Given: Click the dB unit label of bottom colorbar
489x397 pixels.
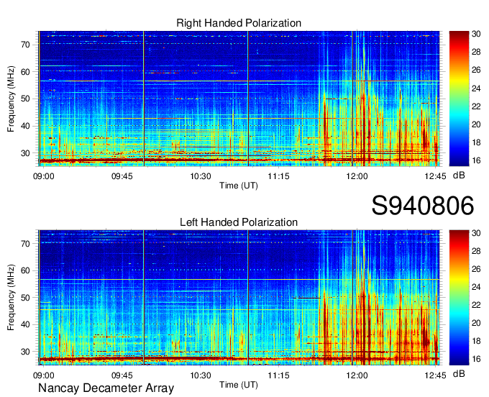Looking at the screenshot, I should [459, 374].
